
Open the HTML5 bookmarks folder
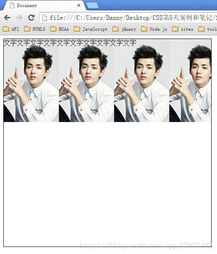pyautogui.click(x=34, y=29)
